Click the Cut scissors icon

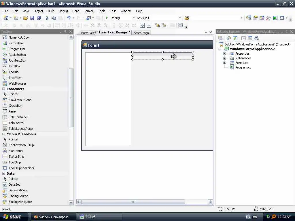[x=47, y=18]
